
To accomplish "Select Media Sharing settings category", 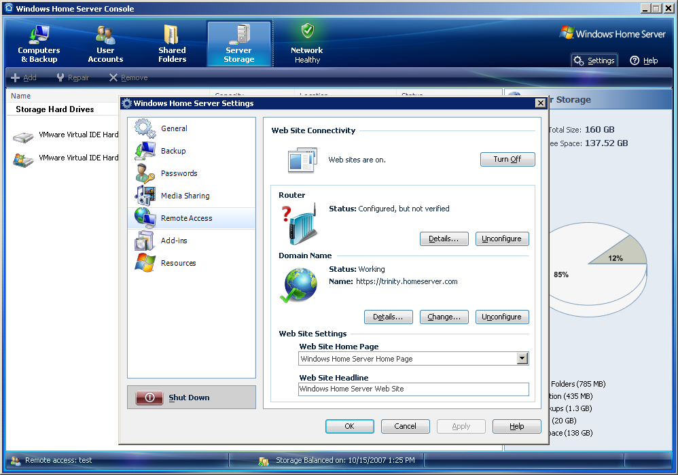I will (192, 196).
